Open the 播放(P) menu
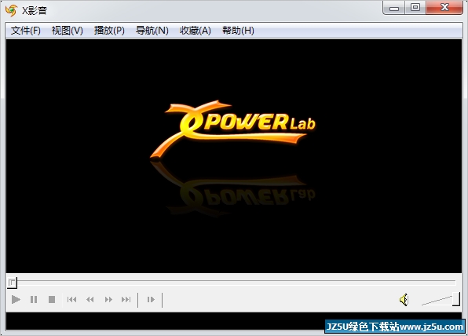The width and height of the screenshot is (468, 336). pos(109,31)
